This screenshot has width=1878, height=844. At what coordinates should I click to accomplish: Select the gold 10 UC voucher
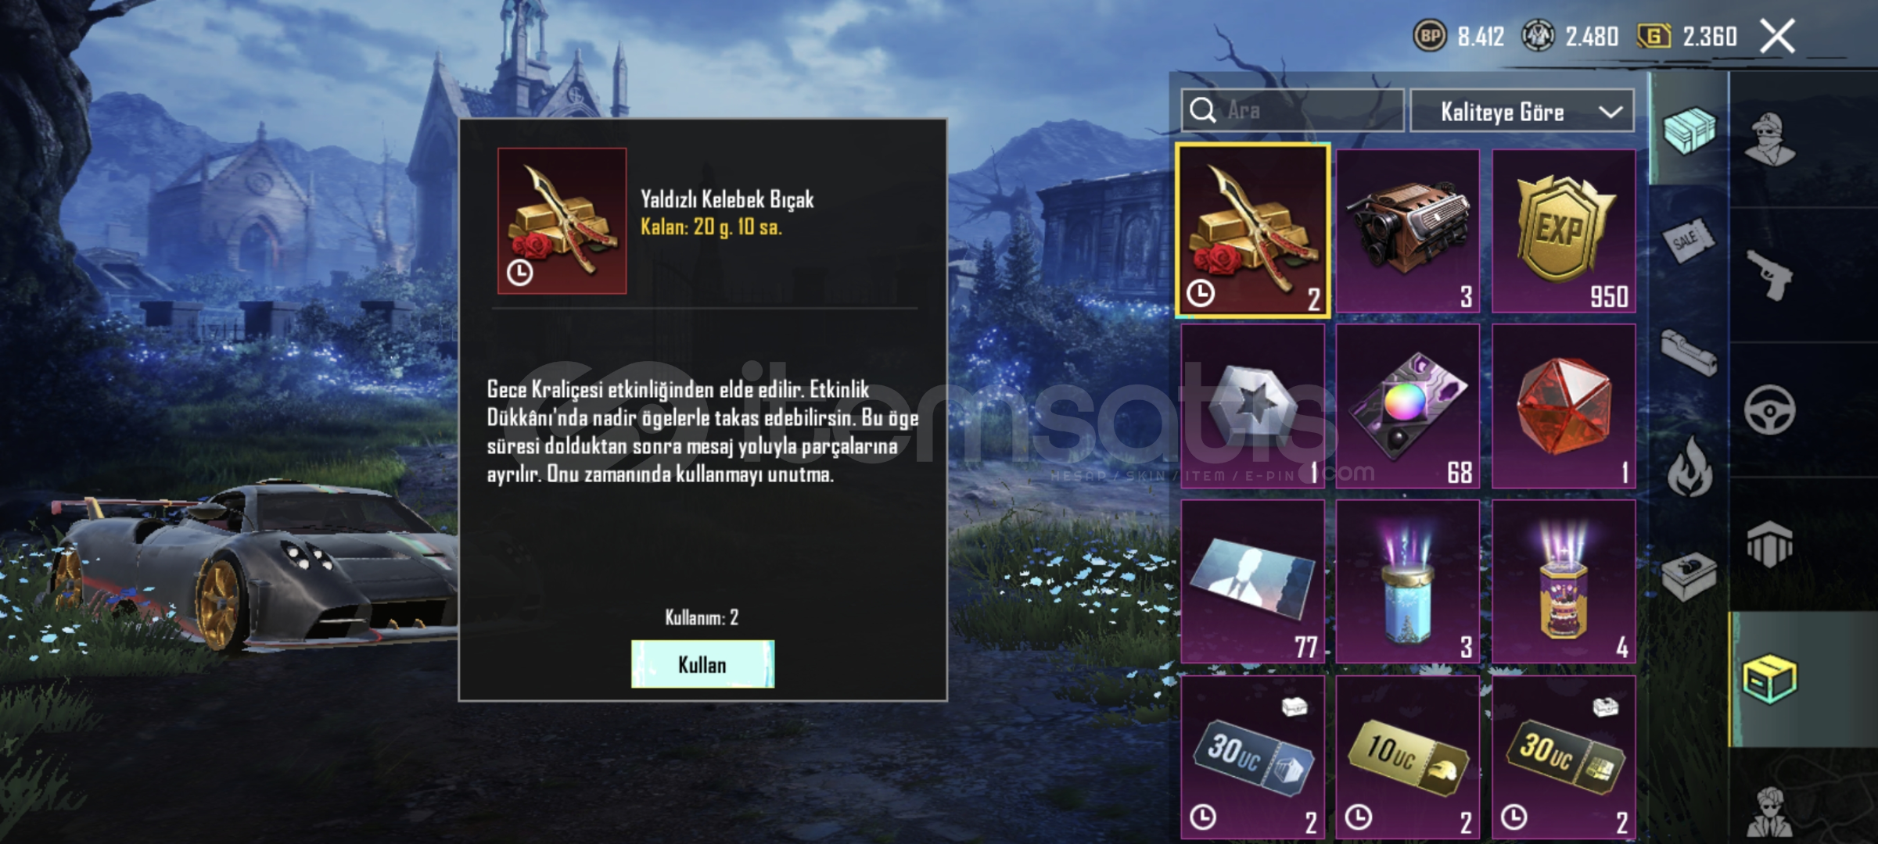1407,758
